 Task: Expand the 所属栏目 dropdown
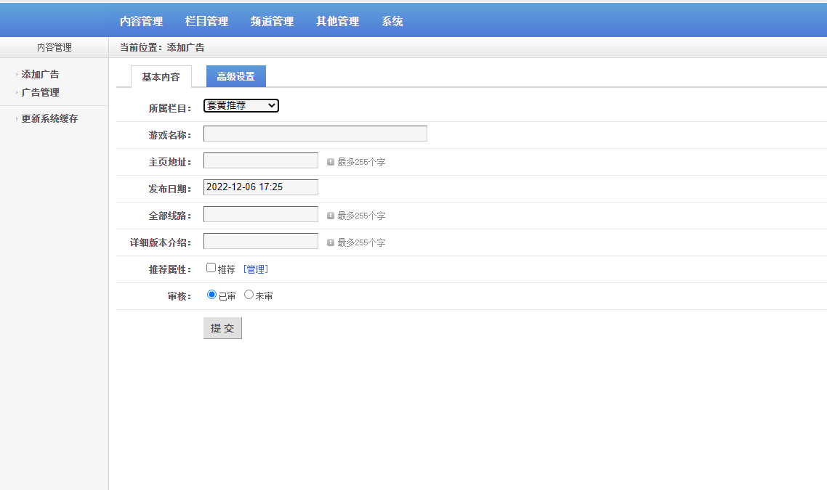click(x=241, y=106)
